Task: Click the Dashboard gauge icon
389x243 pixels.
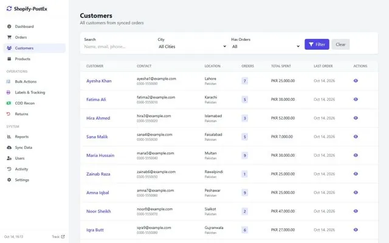Action: pos(9,26)
